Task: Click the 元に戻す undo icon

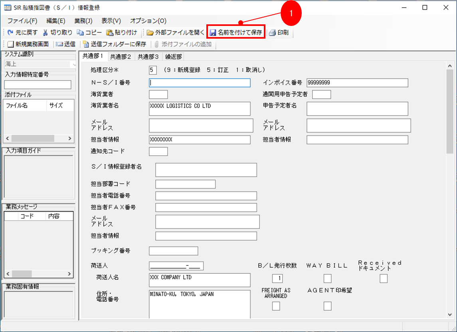Action: pyautogui.click(x=10, y=33)
